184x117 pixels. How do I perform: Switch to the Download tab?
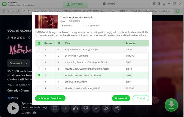[x=75, y=4]
